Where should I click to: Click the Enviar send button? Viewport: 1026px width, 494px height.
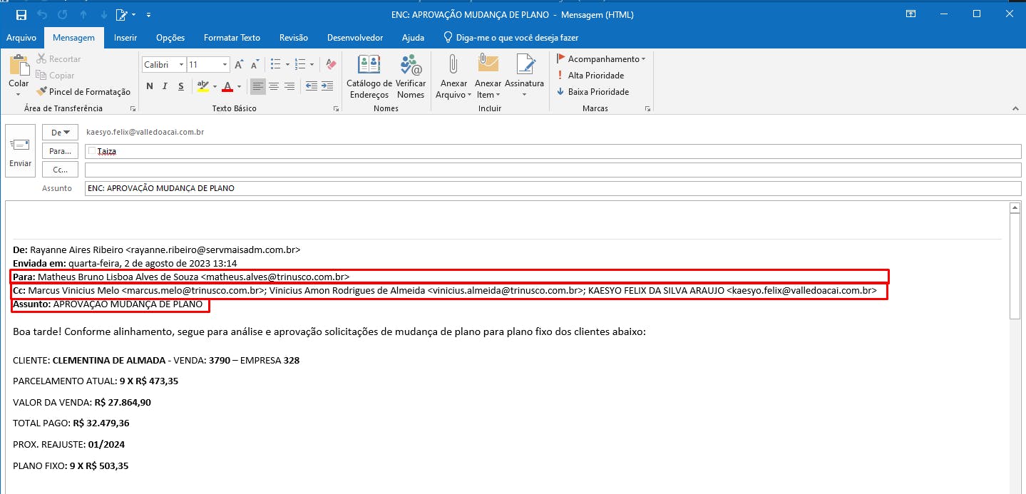click(20, 152)
